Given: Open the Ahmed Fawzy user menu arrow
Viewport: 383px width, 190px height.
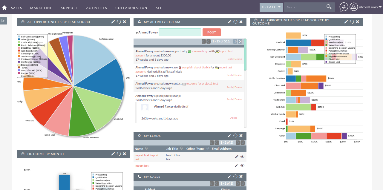Looking at the screenshot, I should [380, 7].
